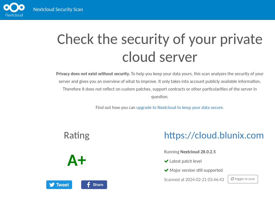The width and height of the screenshot is (275, 197).
Task: Click the Rating heading
Action: pyautogui.click(x=76, y=135)
